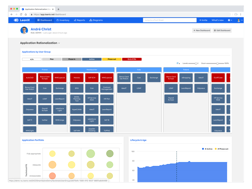Click the Poland group header

tap(186, 70)
